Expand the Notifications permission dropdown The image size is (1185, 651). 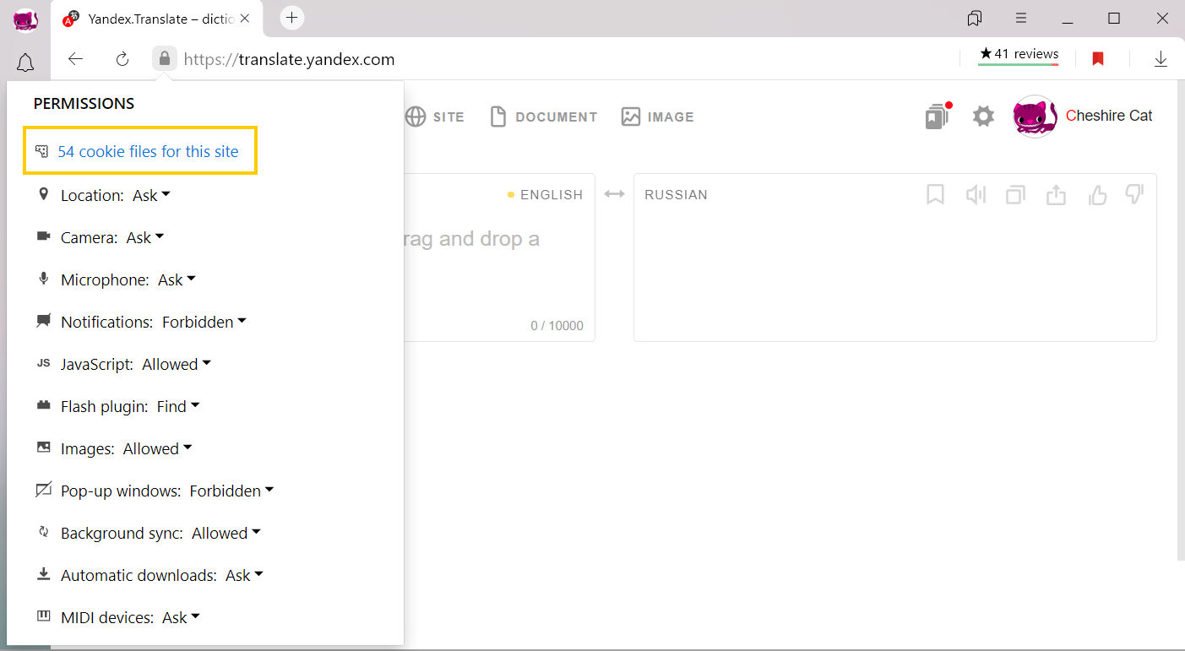pyautogui.click(x=204, y=322)
